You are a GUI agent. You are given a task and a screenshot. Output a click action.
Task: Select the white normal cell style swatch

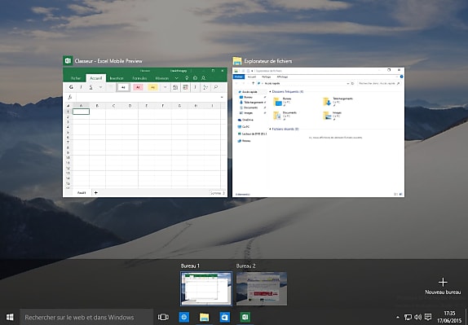pyautogui.click(x=123, y=87)
